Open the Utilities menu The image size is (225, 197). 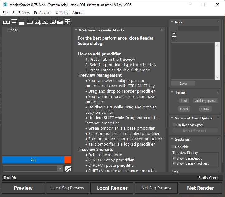click(x=62, y=13)
